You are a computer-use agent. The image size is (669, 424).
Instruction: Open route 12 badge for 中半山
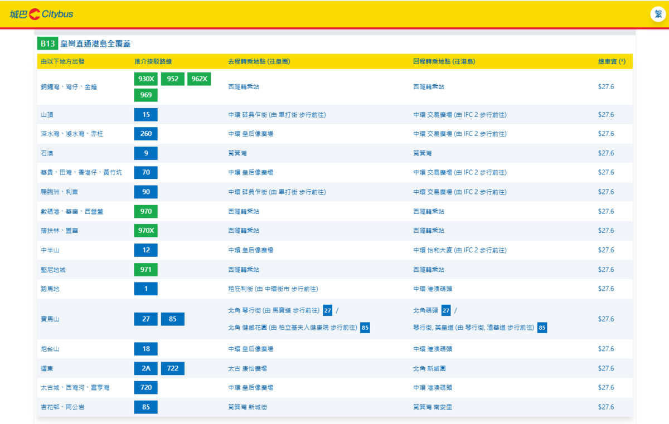146,250
